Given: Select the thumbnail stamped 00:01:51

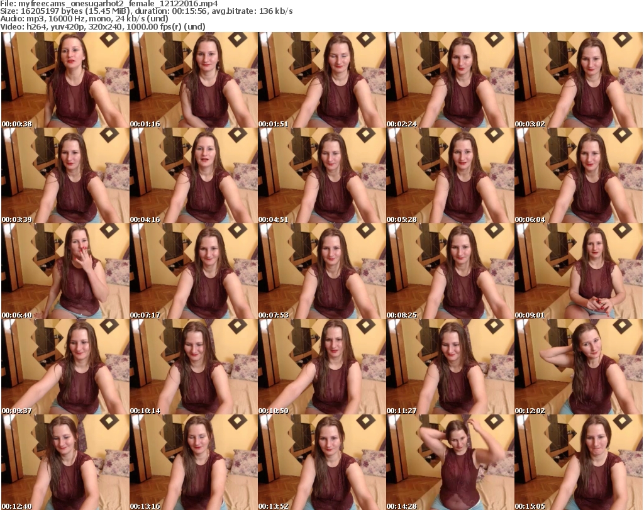Looking at the screenshot, I should point(321,80).
